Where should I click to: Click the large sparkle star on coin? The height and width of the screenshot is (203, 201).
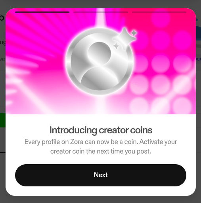(x=124, y=37)
